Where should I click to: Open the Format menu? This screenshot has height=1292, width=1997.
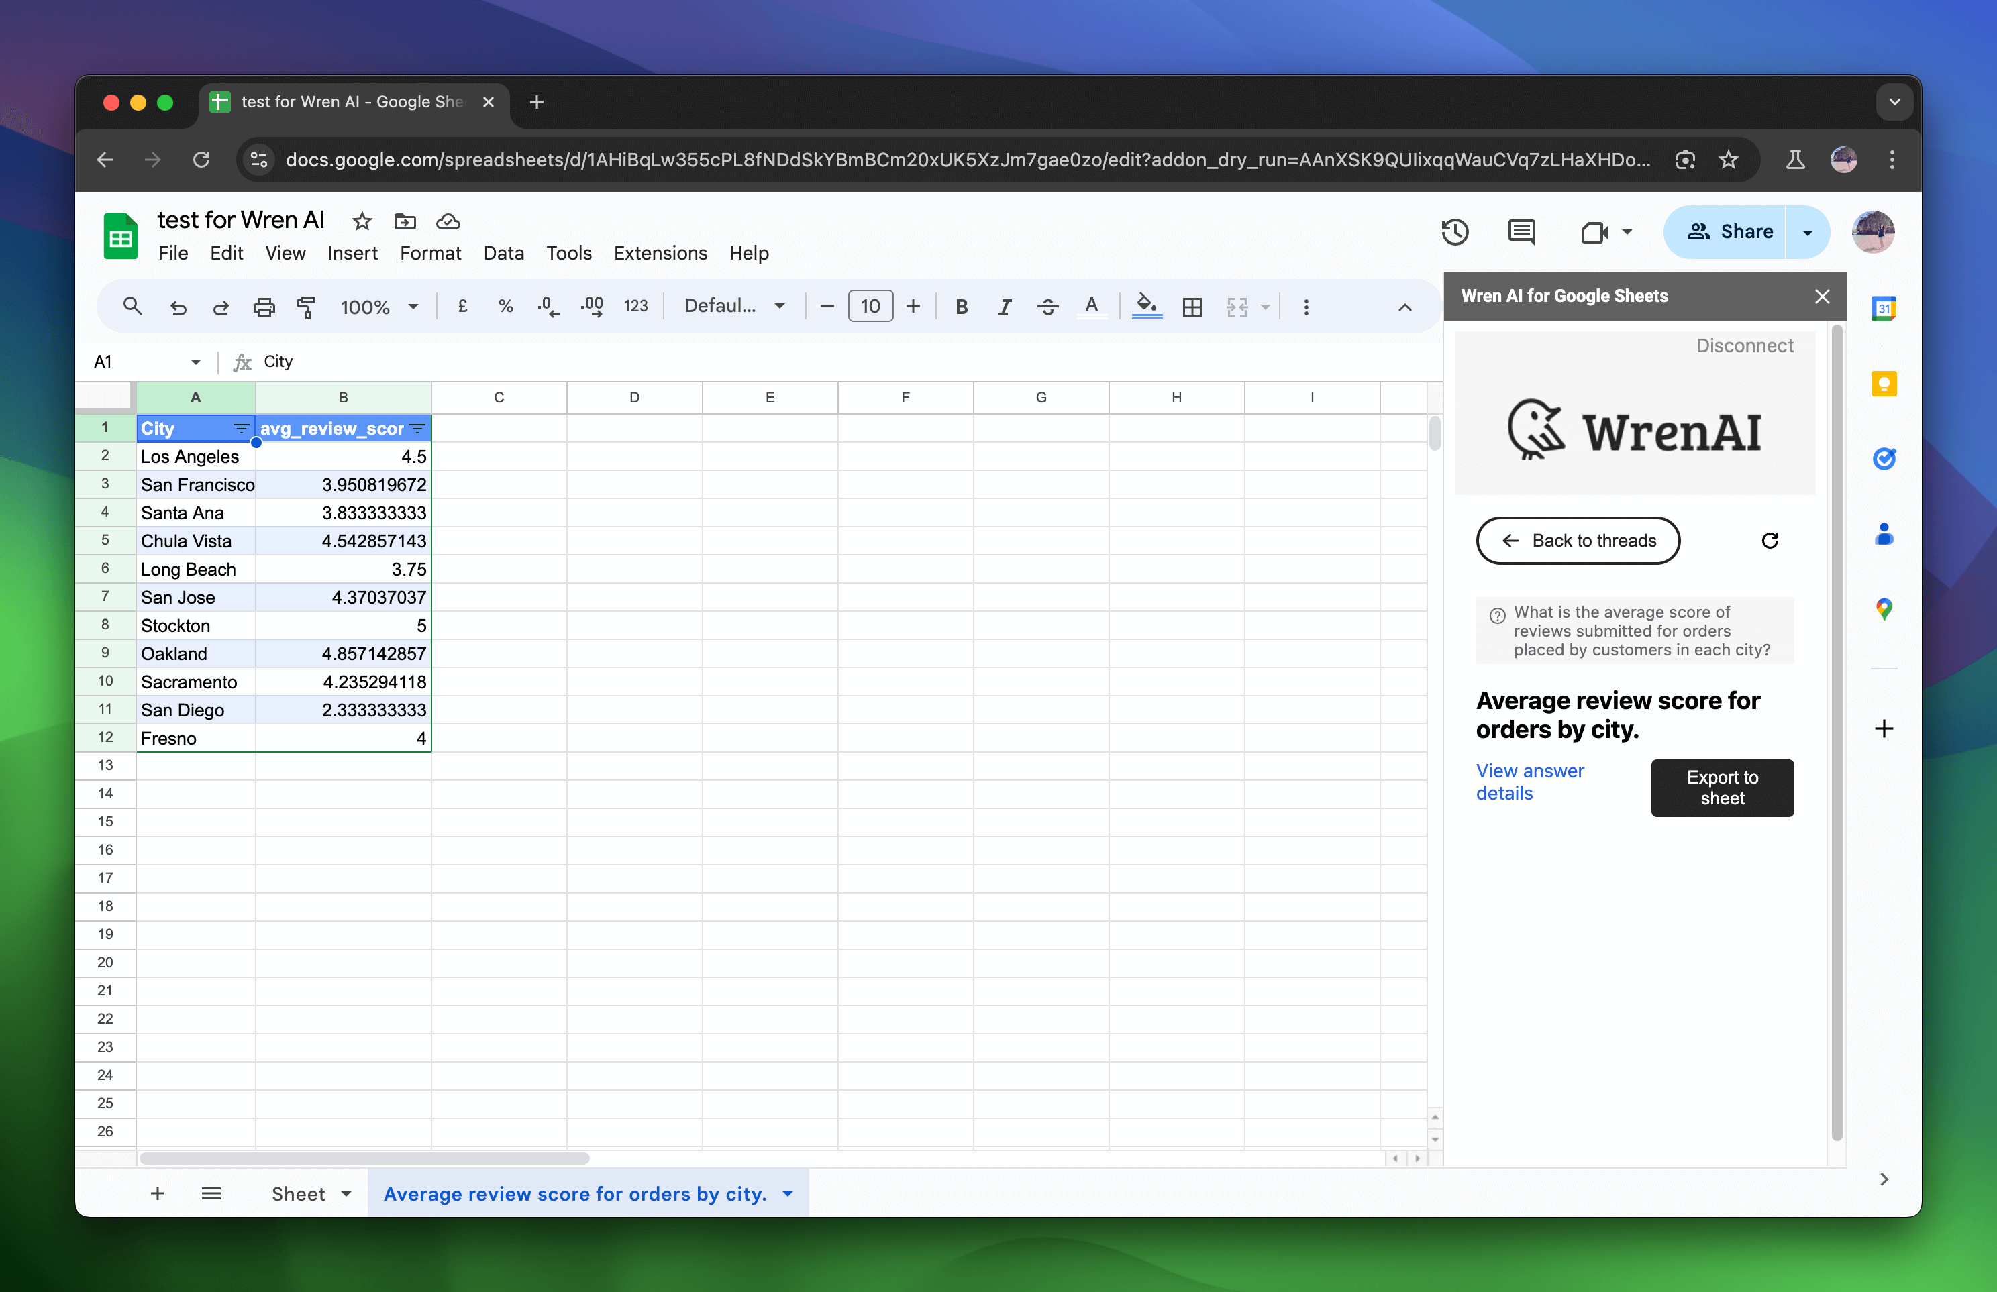click(430, 252)
